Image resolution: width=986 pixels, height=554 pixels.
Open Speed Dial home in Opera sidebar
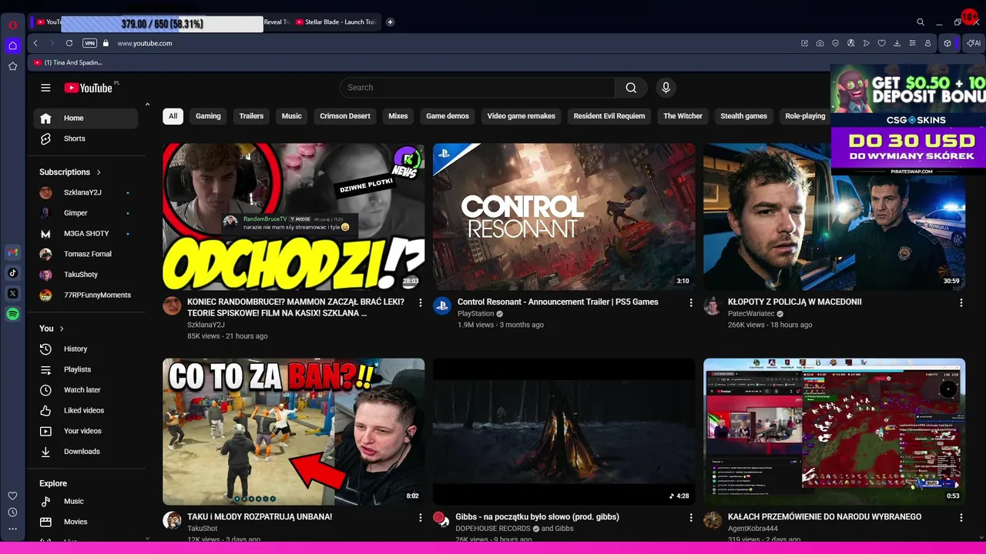(12, 45)
